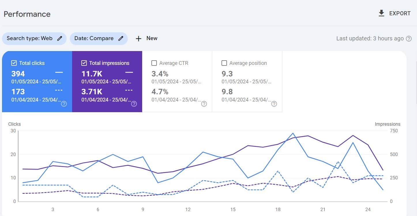This screenshot has width=417, height=216.
Task: Enable the Average position checkbox
Action: pos(224,63)
